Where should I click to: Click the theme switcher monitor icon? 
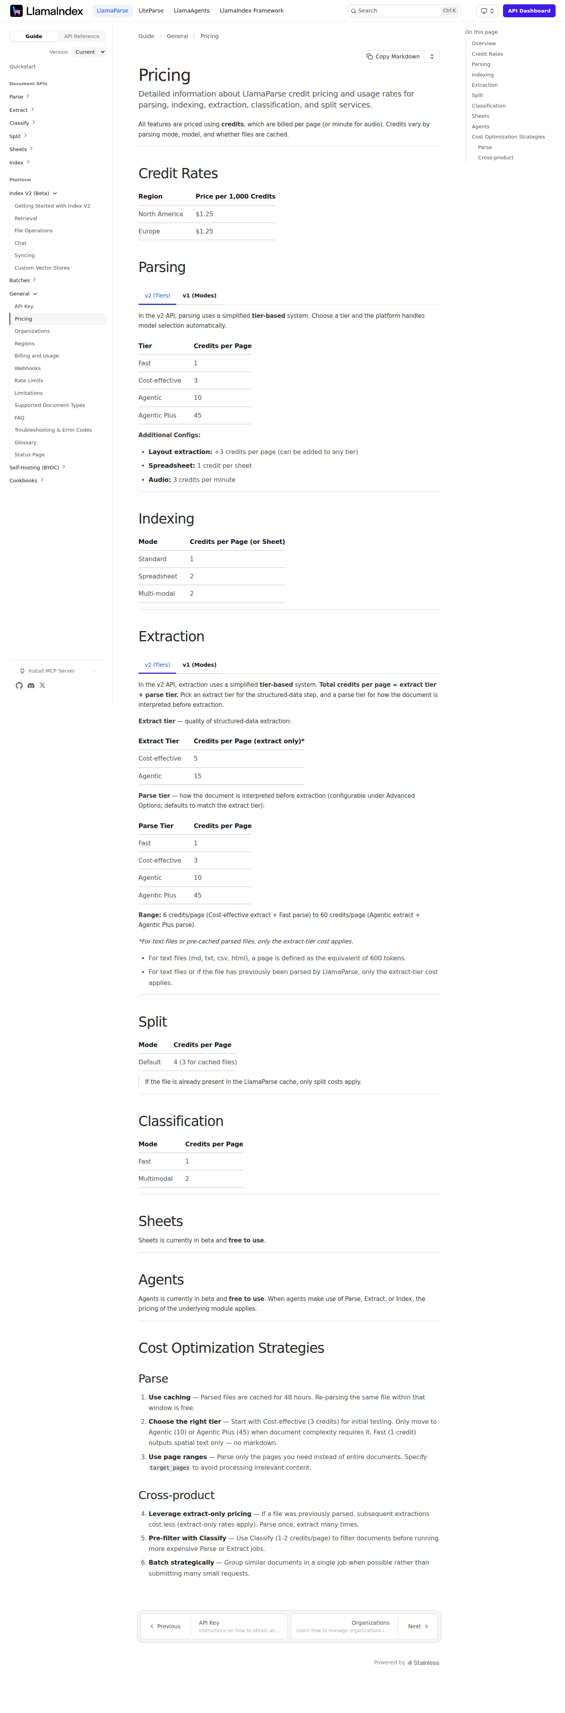click(x=484, y=11)
